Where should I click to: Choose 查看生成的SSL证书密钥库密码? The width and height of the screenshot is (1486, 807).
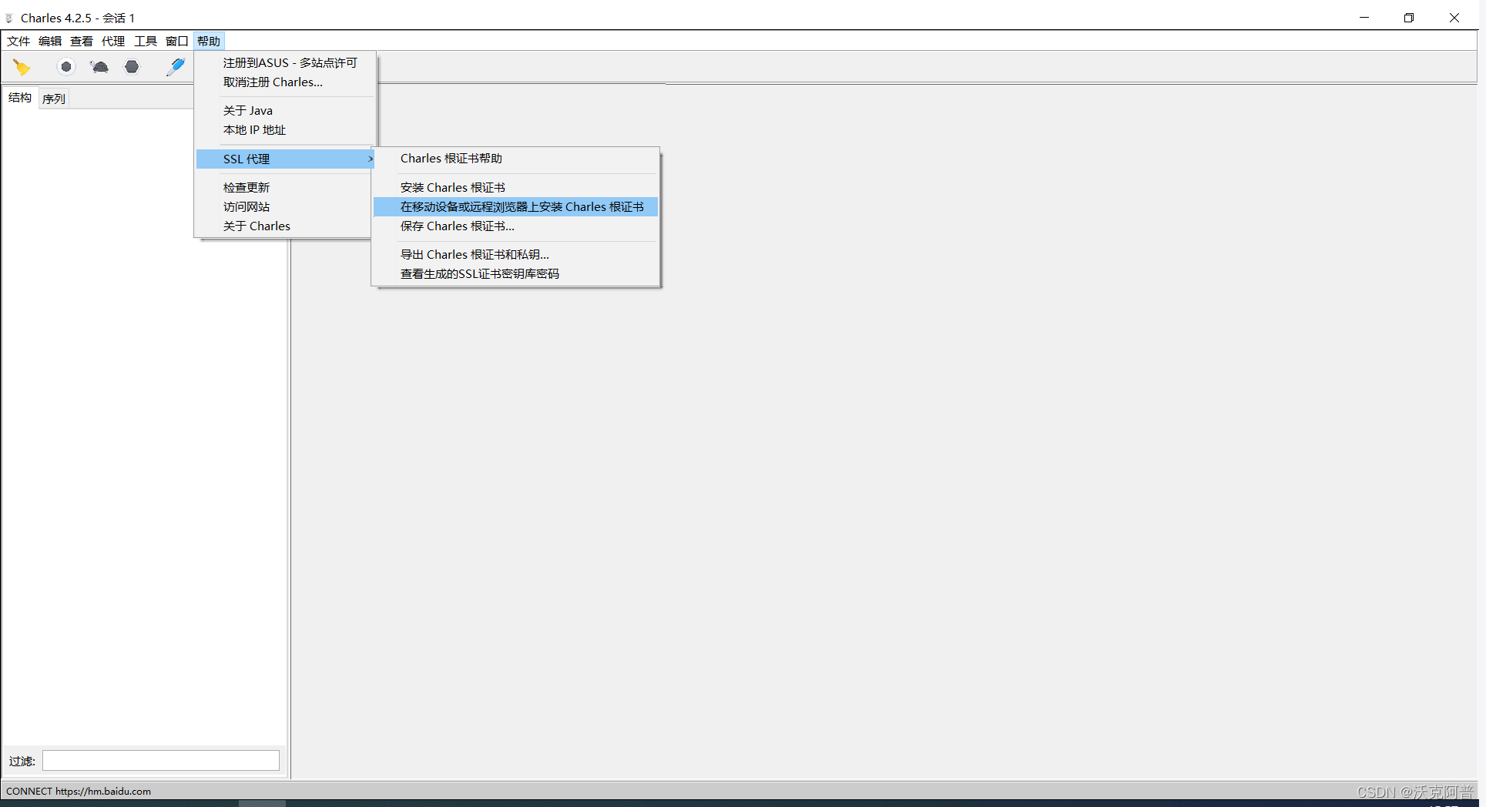[x=515, y=273]
